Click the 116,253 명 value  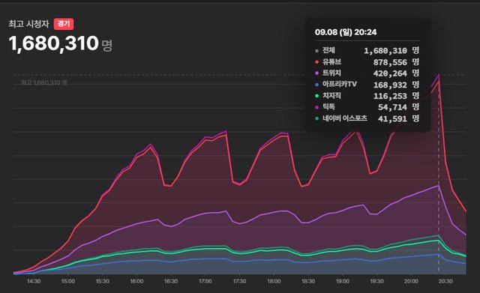coord(396,96)
